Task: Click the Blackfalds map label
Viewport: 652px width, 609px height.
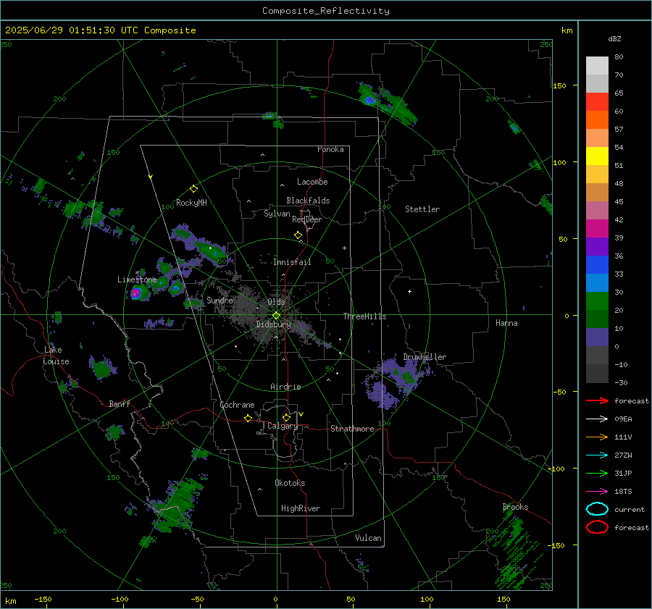Action: [308, 201]
